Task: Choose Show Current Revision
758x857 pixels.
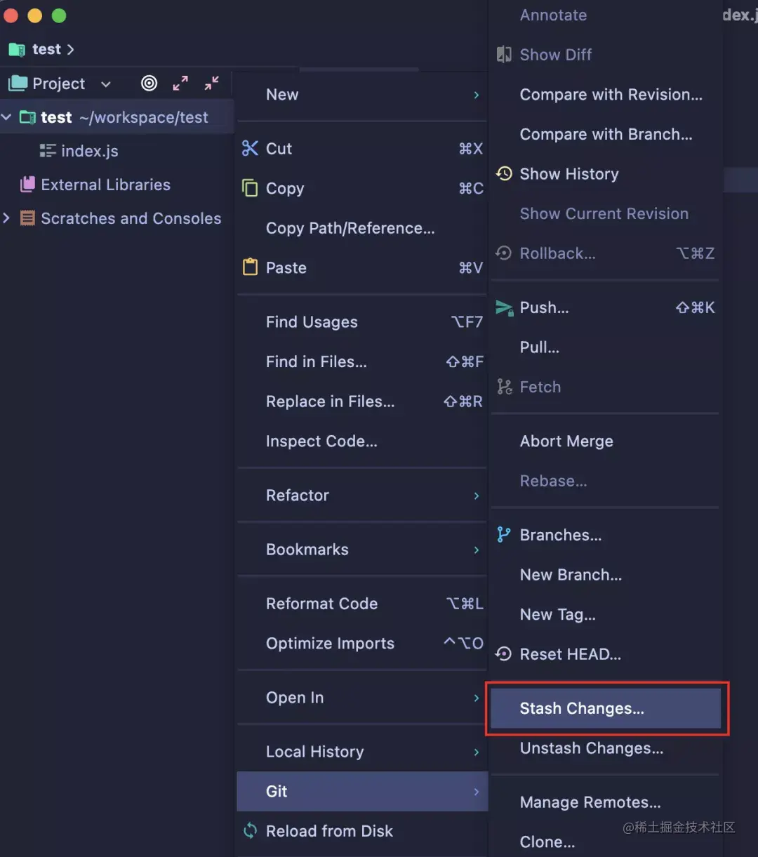Action: point(606,213)
